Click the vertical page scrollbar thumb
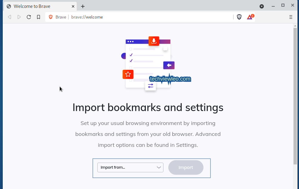This screenshot has height=189, width=299. 295,96
